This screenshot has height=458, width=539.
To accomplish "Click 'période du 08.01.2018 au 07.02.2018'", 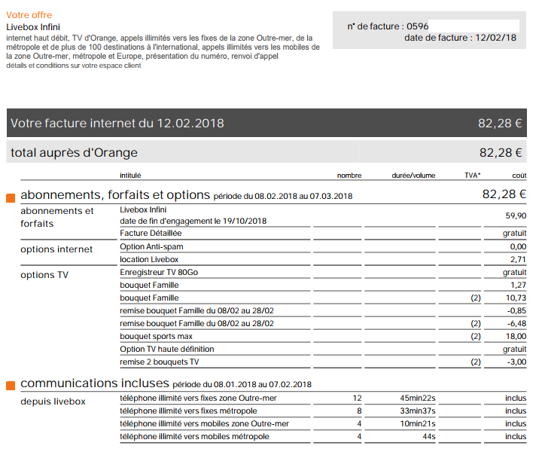I will click(242, 384).
